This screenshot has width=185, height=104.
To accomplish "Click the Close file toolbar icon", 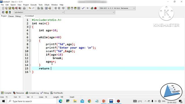I will tap(16, 8).
